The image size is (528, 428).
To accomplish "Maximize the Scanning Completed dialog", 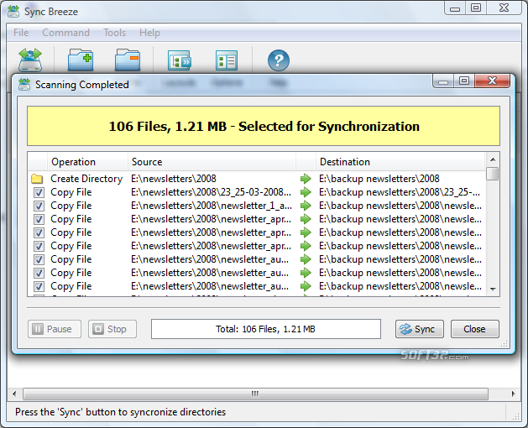I will click(x=464, y=81).
